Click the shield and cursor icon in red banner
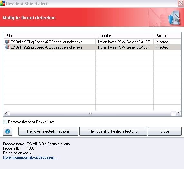184x169 pixels. click(174, 18)
